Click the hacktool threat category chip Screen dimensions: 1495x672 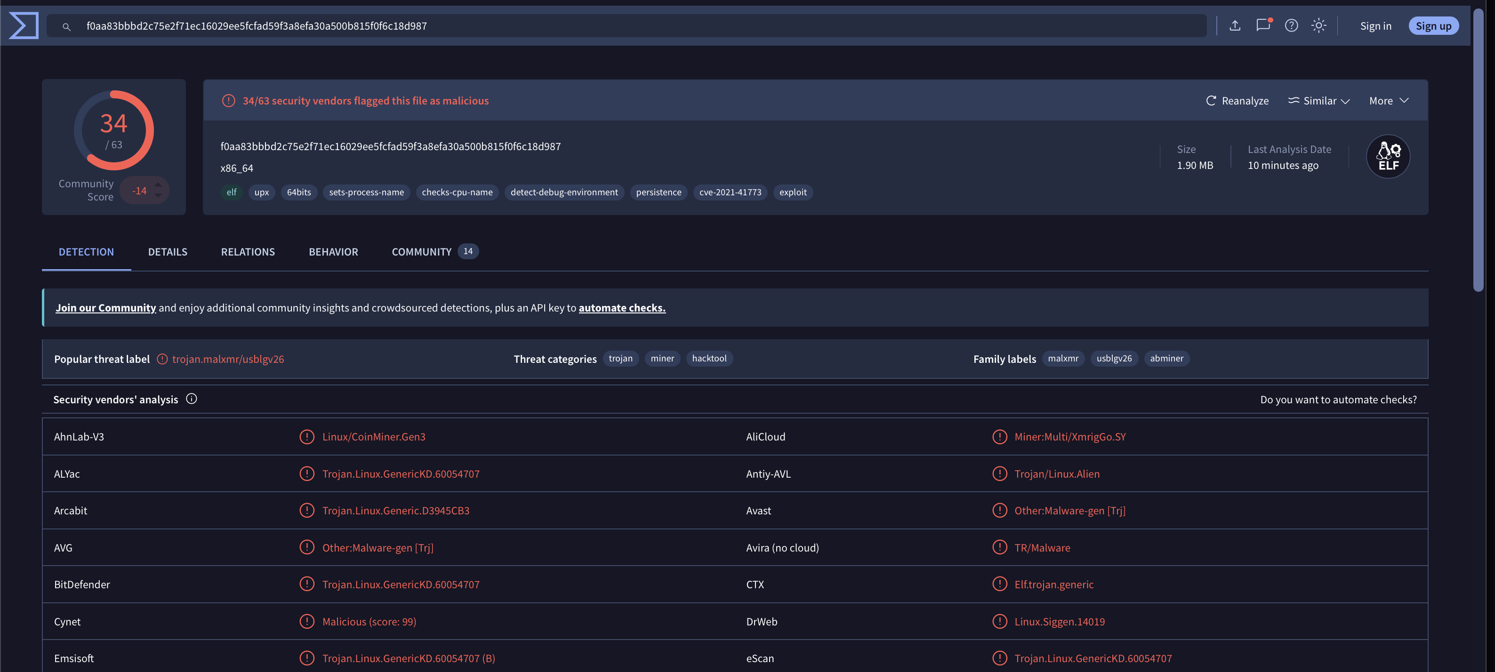[709, 359]
